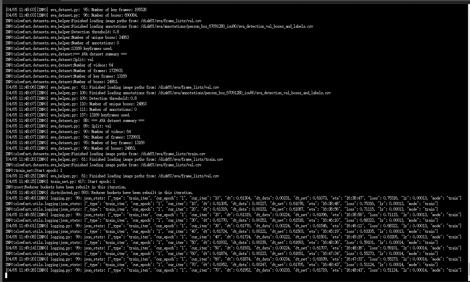
Task: Click the 'Number of key frames: 195528' line
Action: (x=76, y=10)
